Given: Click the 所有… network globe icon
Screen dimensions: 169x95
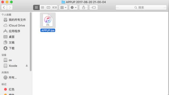Looking at the screenshot, I should pyautogui.click(x=5, y=78).
